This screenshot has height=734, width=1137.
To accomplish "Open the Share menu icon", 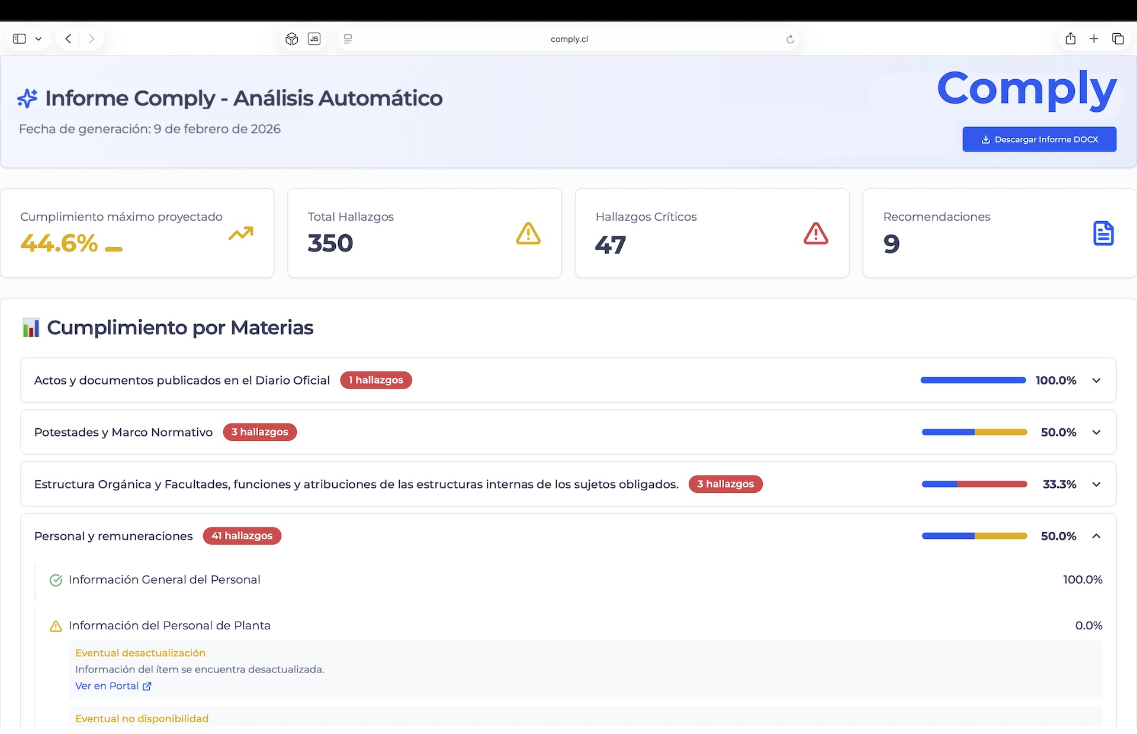I will click(1070, 39).
